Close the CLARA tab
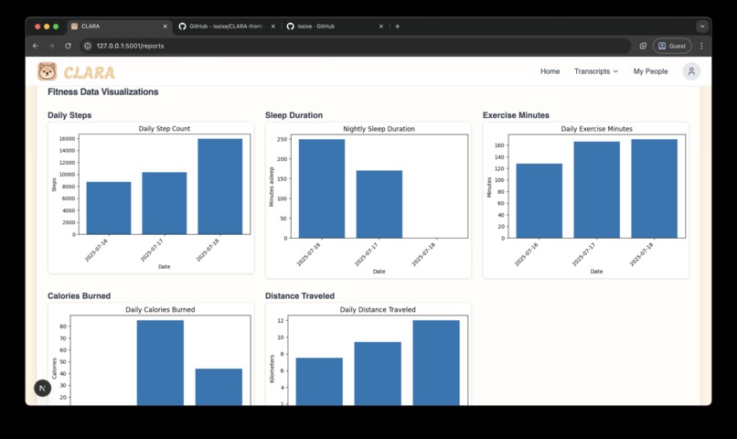 tap(165, 27)
